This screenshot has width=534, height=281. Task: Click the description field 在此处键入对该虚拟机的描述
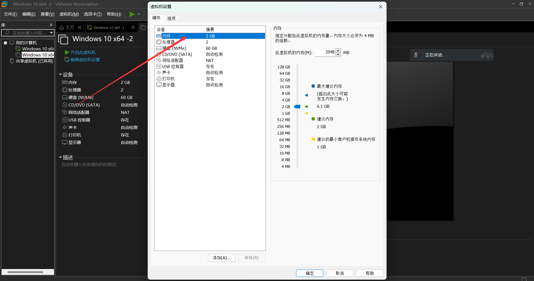[90, 165]
